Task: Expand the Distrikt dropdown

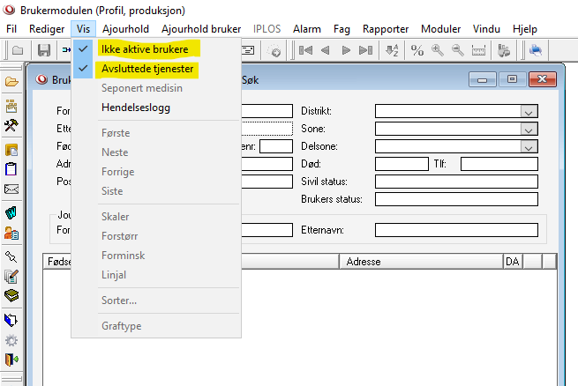Action: coord(529,111)
